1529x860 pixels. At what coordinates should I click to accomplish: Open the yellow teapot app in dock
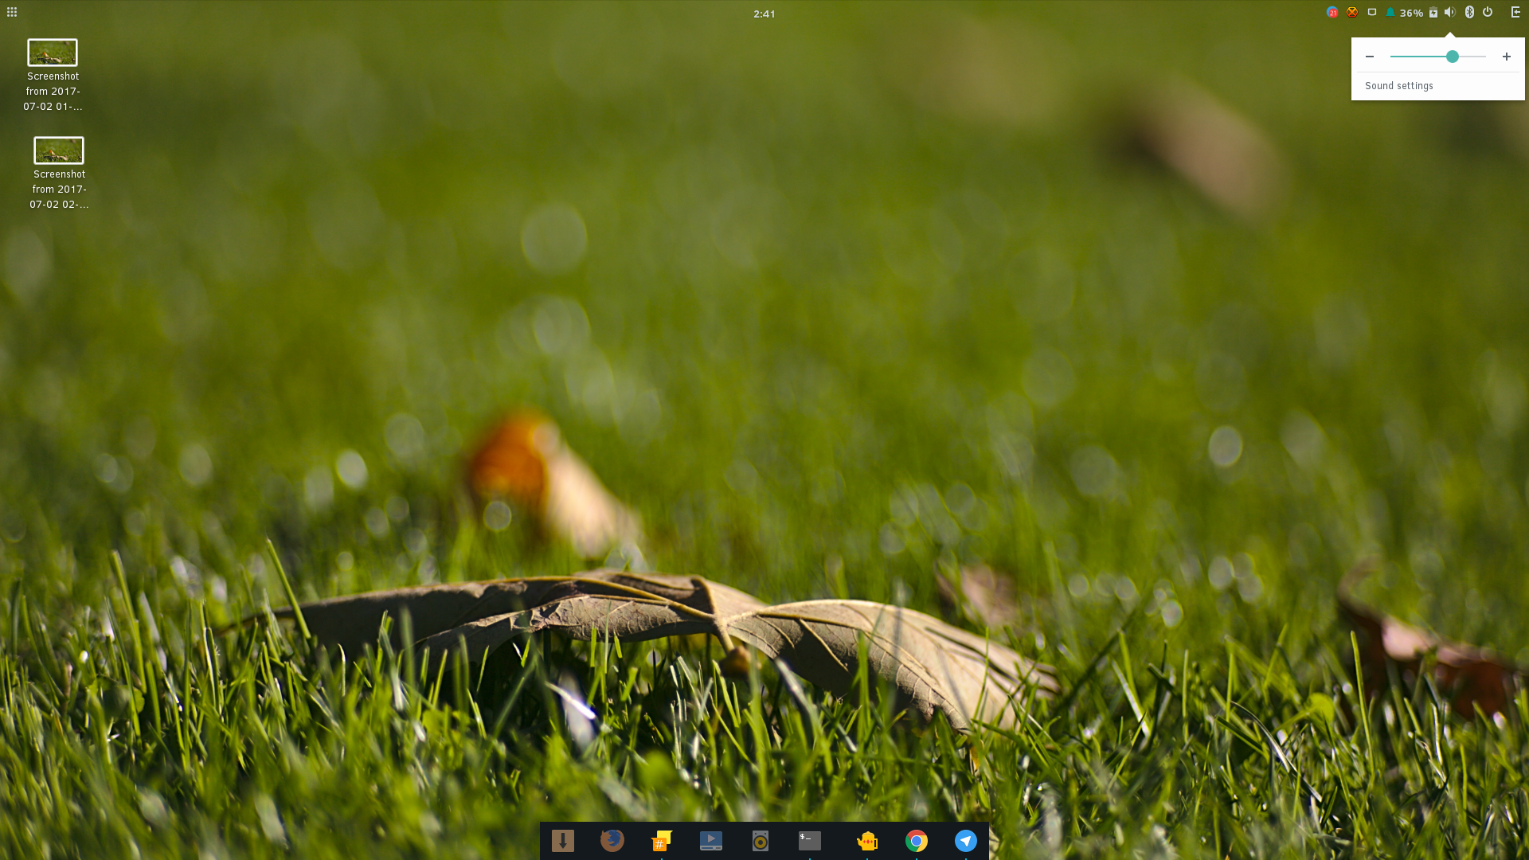coord(867,841)
